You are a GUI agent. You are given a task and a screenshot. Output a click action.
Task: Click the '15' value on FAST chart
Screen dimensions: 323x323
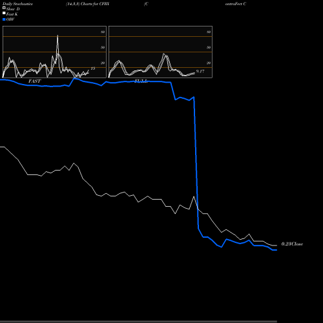click(x=93, y=68)
